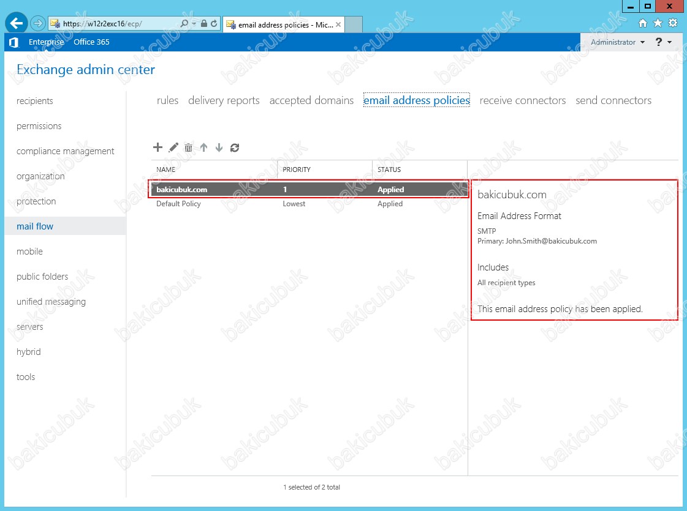The height and width of the screenshot is (511, 687).
Task: Navigate to recipients section
Action: [x=34, y=100]
